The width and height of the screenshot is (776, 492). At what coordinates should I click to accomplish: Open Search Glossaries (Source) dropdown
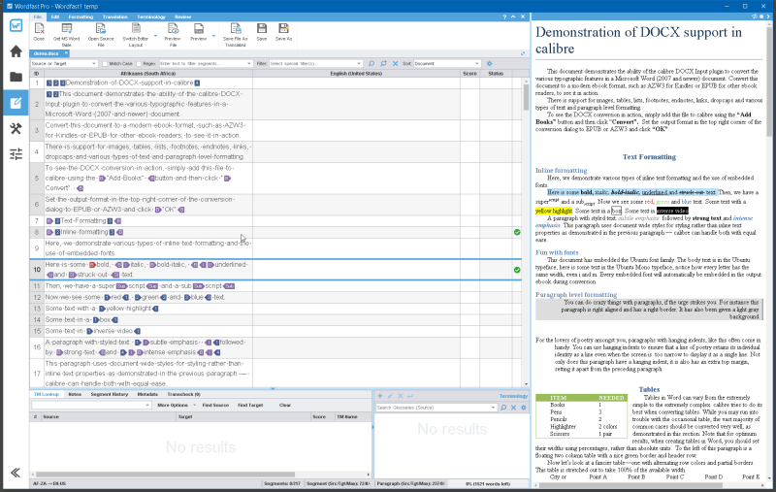point(493,408)
